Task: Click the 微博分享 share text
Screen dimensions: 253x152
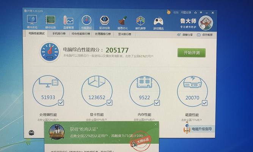Action: (187, 35)
